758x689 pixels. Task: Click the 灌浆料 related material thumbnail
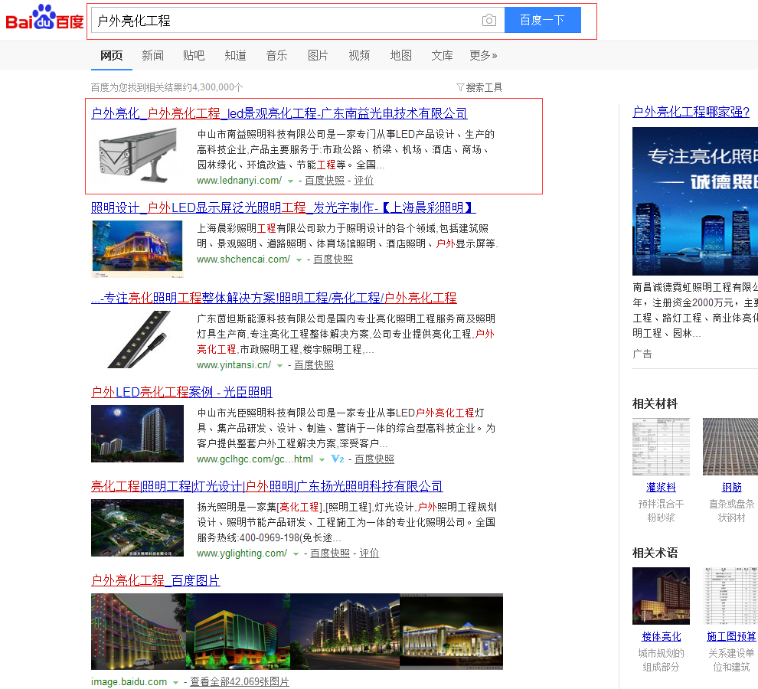click(661, 447)
